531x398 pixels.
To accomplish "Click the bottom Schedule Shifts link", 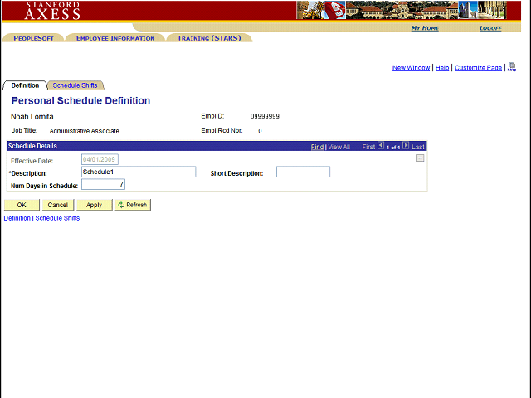I will click(x=57, y=218).
